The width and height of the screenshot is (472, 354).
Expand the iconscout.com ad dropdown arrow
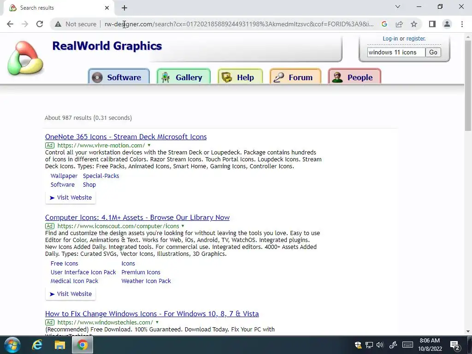[x=183, y=226]
